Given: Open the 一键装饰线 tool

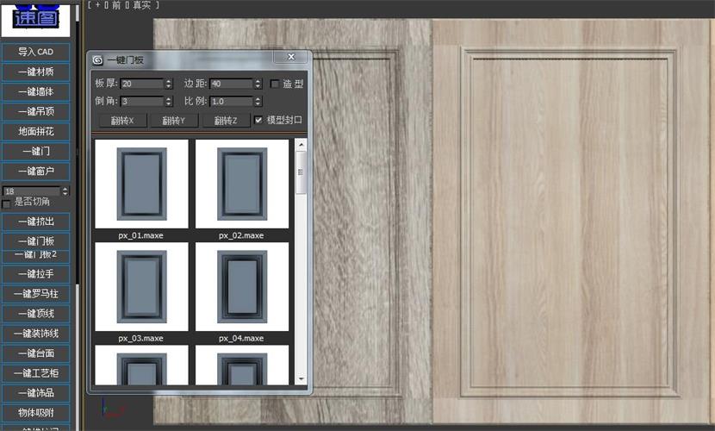Looking at the screenshot, I should [35, 334].
